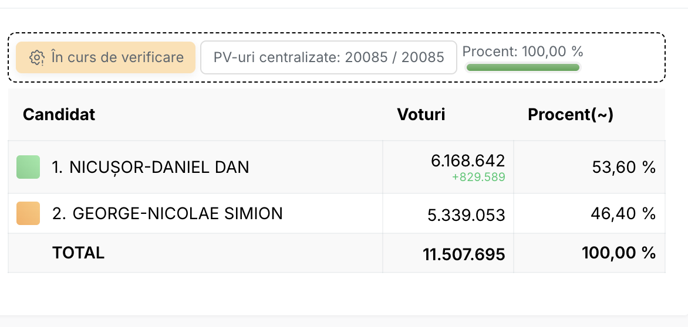This screenshot has height=327, width=688.
Task: Click the orange swatch beside George-Nicolae Simion
Action: [x=28, y=213]
